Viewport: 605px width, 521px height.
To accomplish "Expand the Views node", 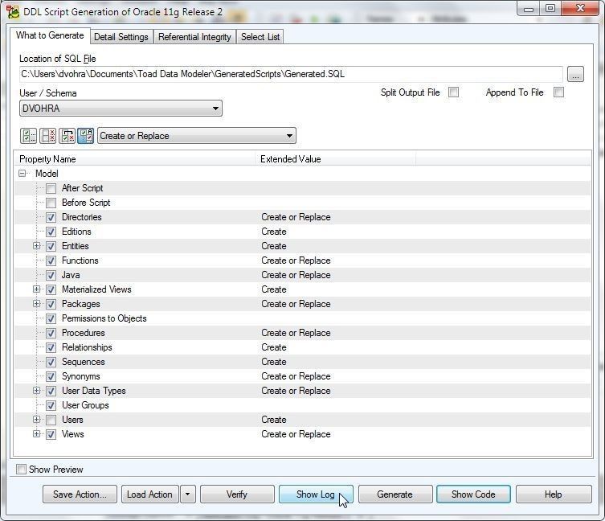I will (37, 434).
